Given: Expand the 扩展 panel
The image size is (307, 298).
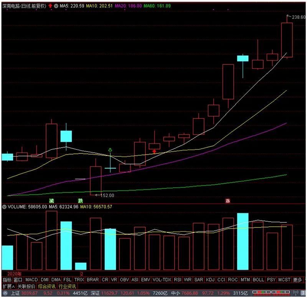Looking at the screenshot, I should pos(8,286).
